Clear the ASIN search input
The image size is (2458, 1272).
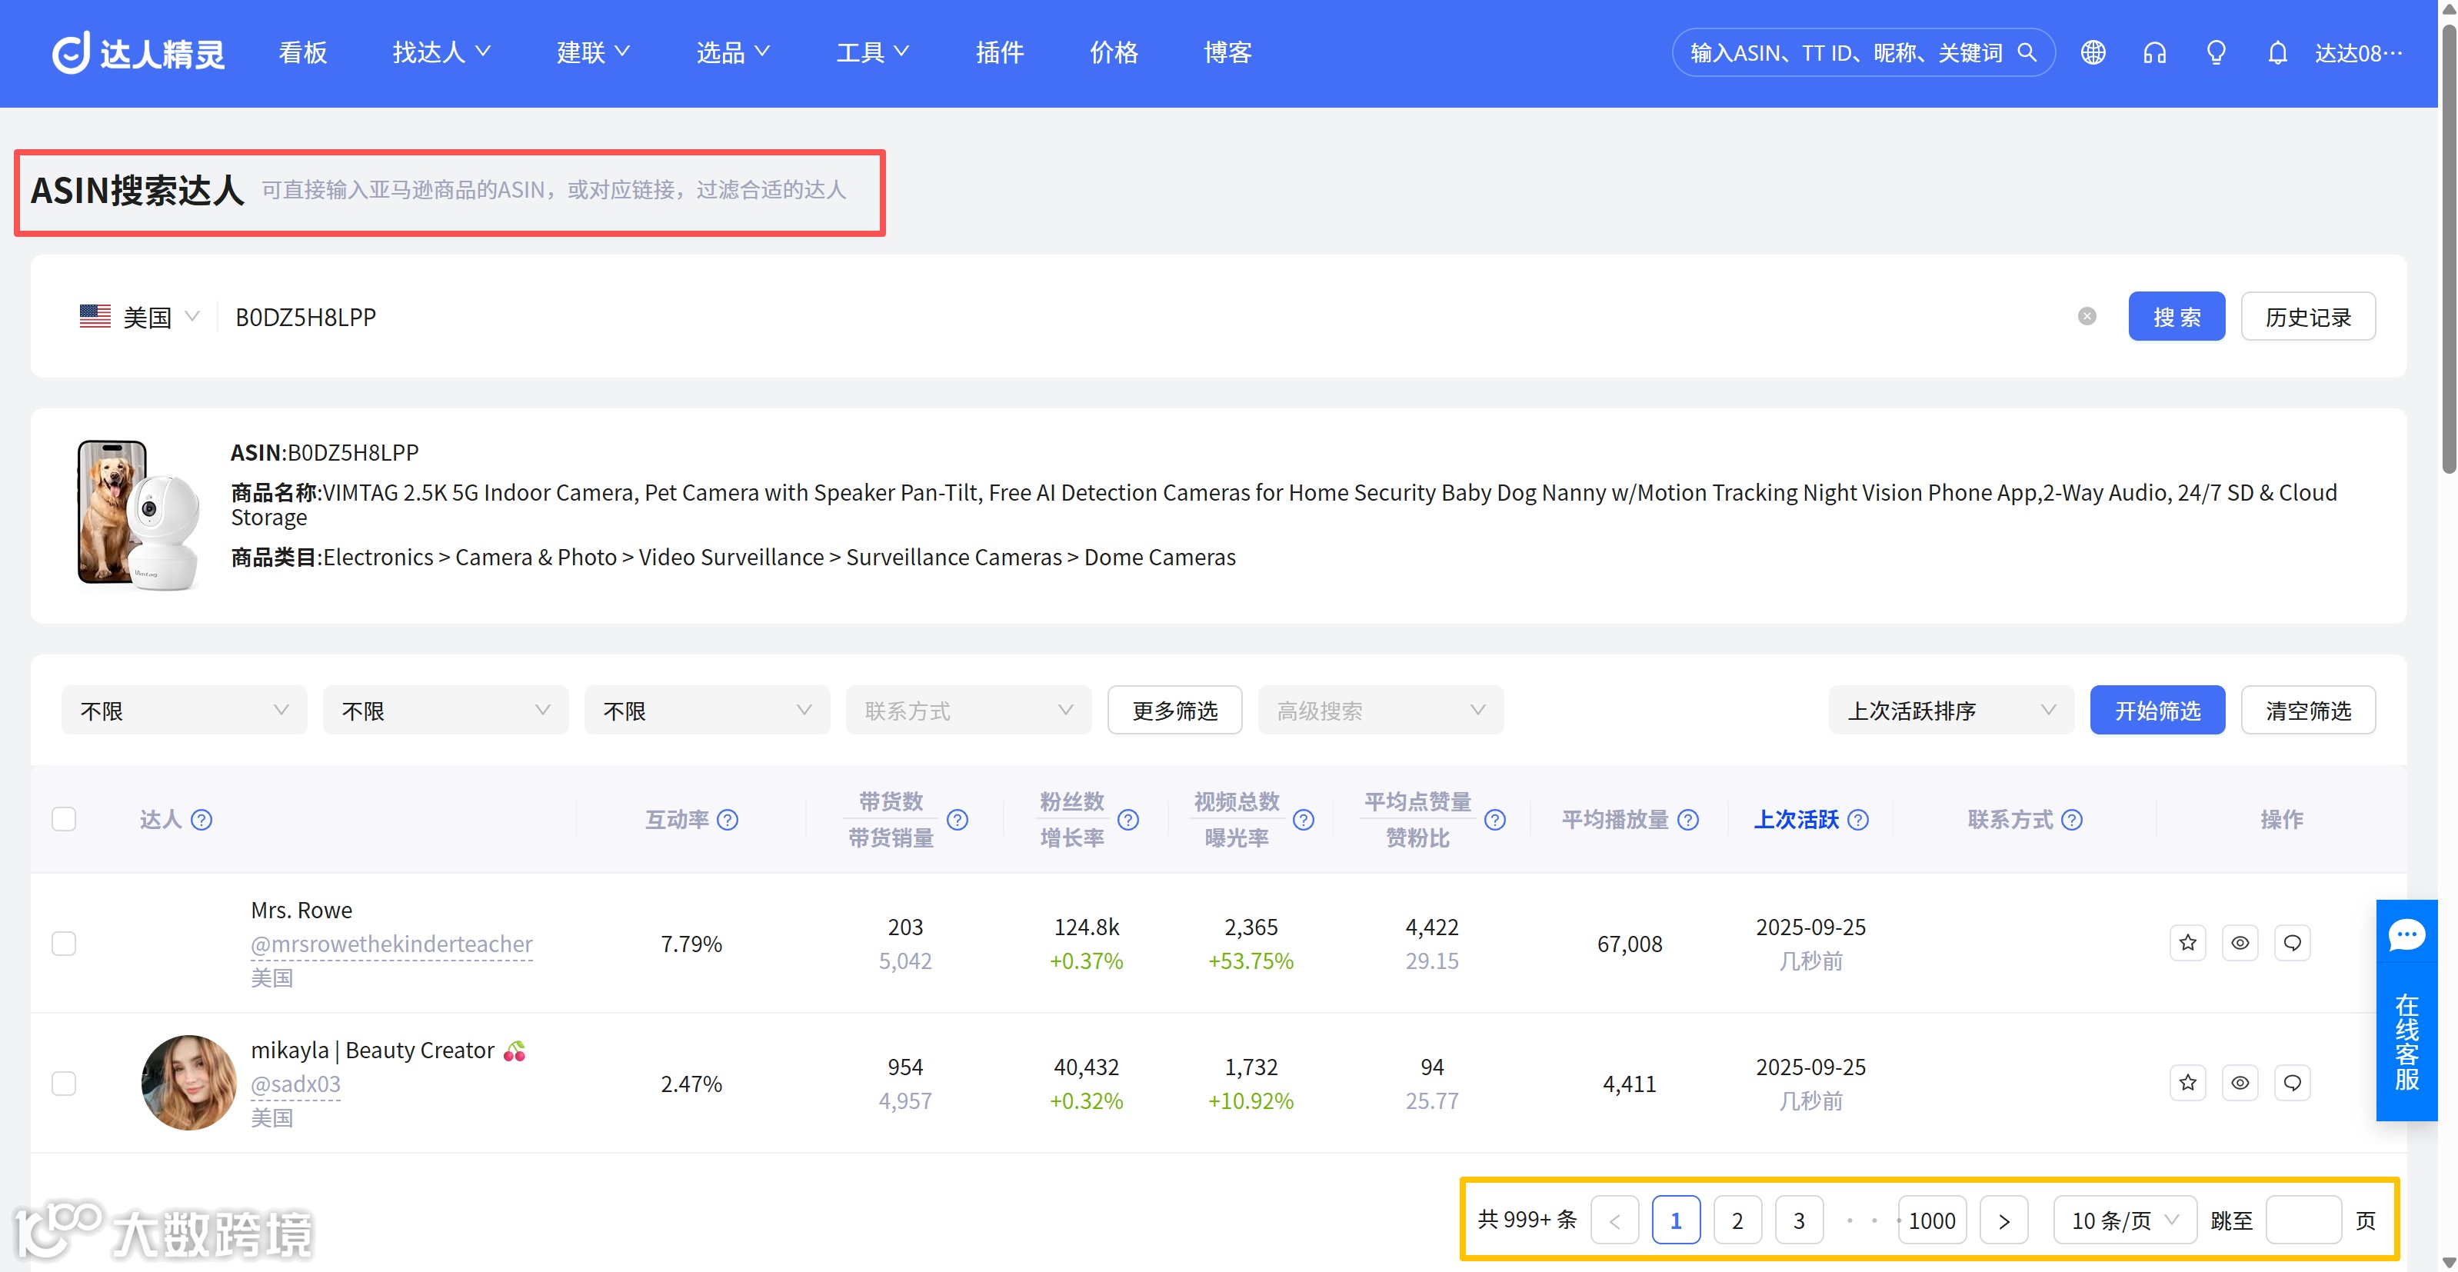point(2087,316)
